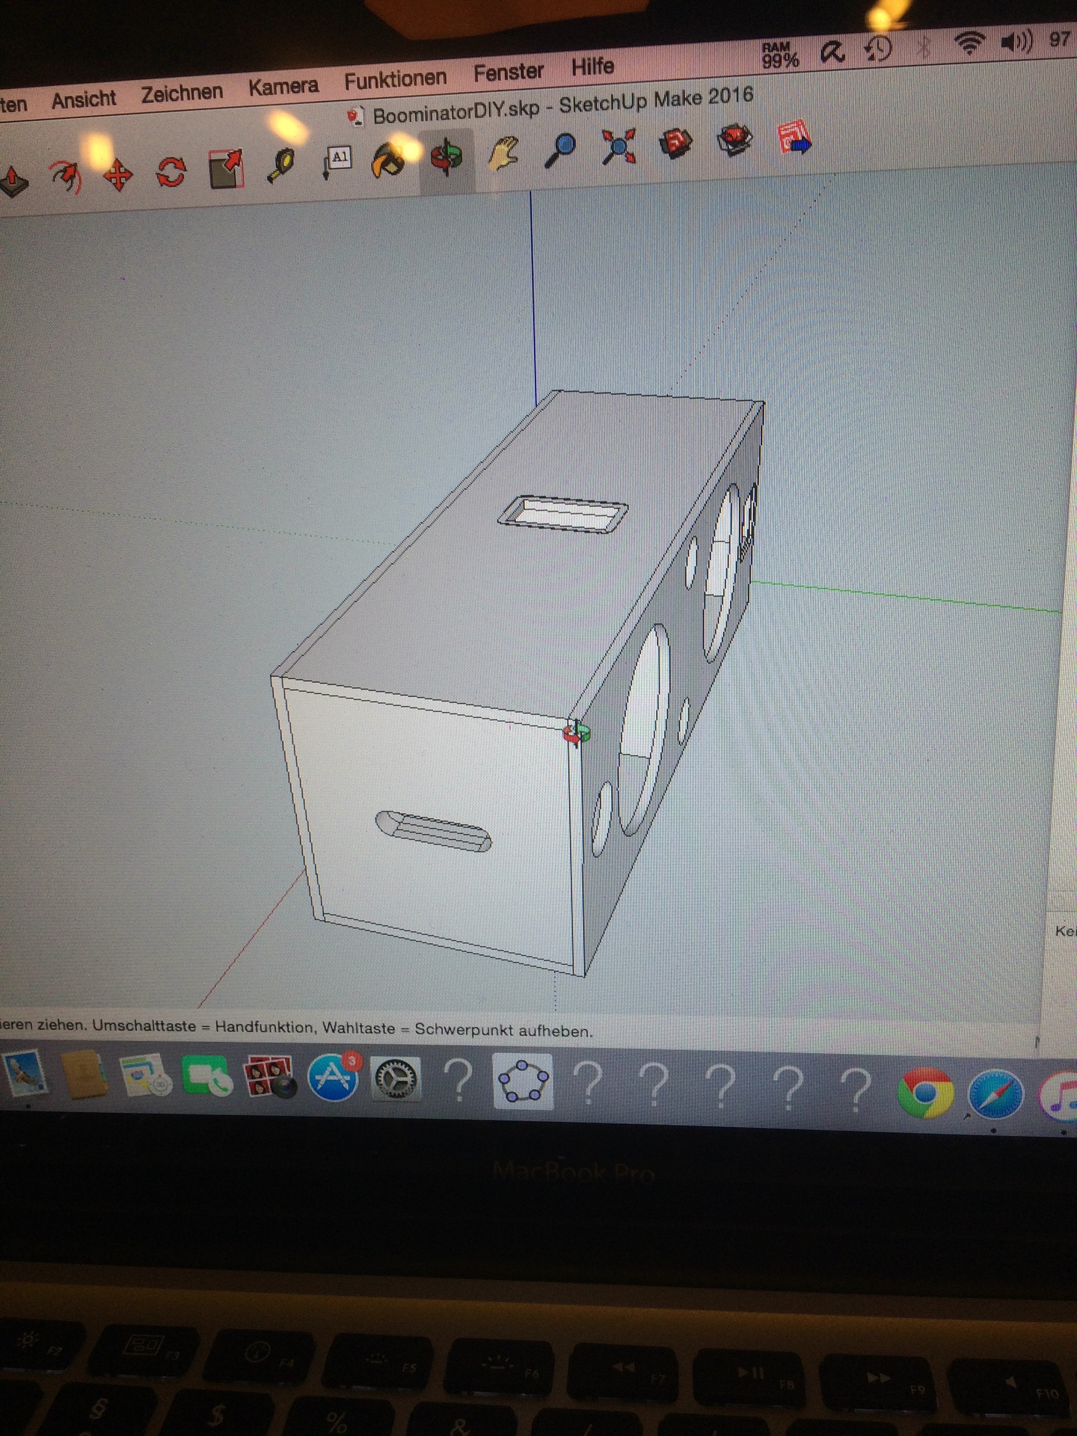Open the Hilfe menu

[x=592, y=67]
